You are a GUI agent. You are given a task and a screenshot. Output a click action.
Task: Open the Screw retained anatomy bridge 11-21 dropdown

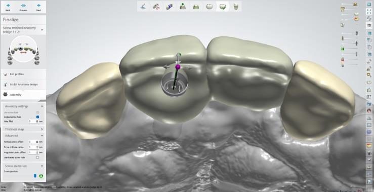tap(23, 30)
